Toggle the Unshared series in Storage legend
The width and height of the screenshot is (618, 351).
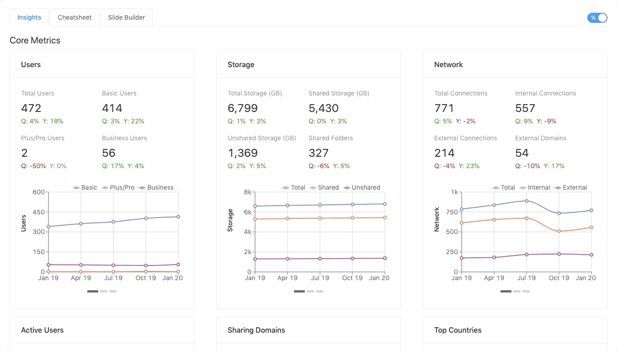tap(362, 187)
